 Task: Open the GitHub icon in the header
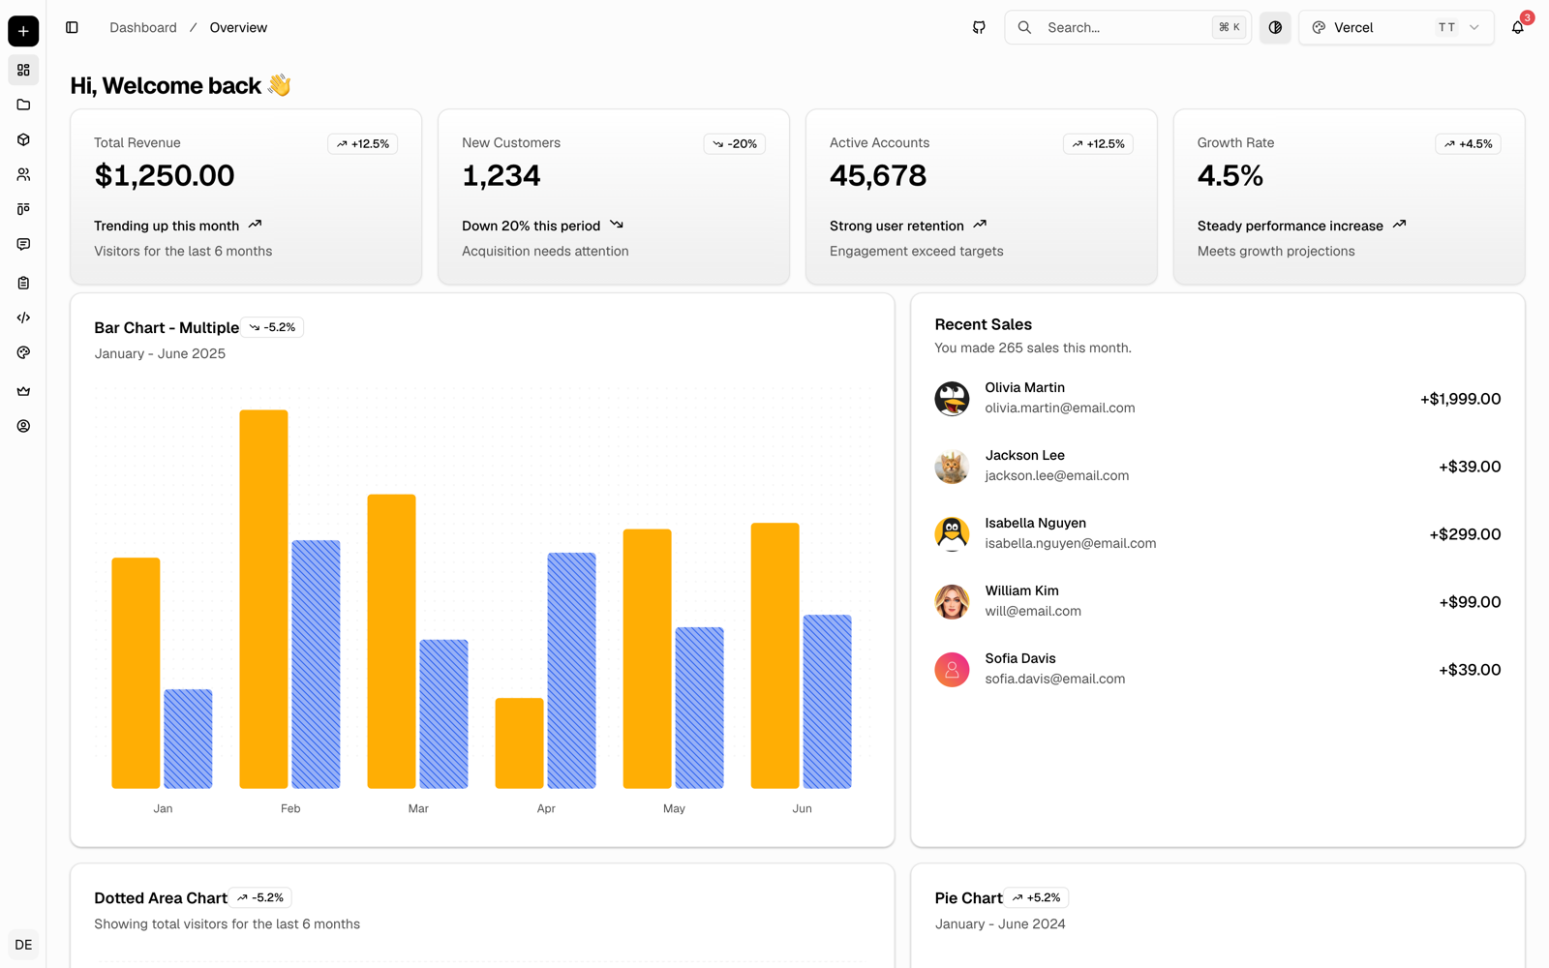(x=979, y=27)
